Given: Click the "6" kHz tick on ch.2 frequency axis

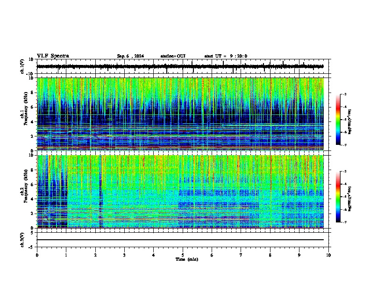Looking at the screenshot, I should click(x=33, y=184).
